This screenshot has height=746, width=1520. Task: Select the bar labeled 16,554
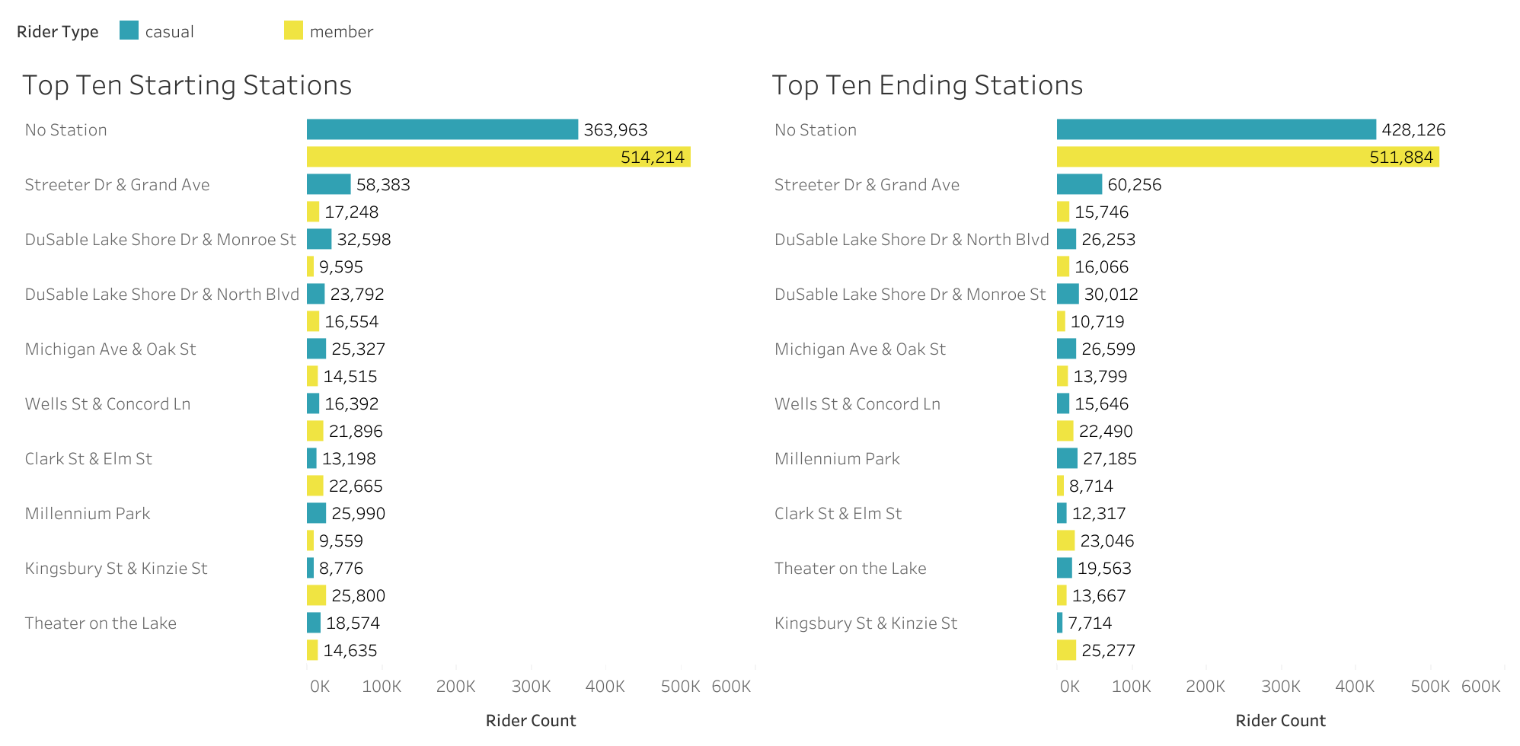tap(313, 321)
